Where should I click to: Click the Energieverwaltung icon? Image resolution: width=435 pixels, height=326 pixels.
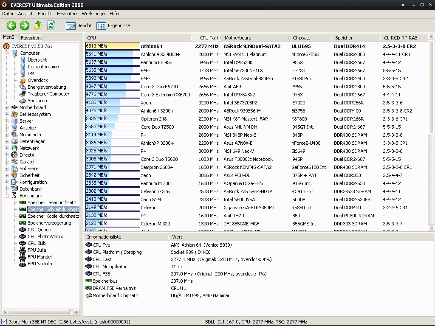[23, 87]
